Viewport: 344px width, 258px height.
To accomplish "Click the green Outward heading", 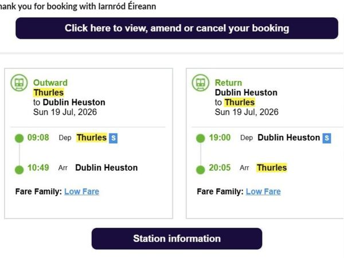I will 50,83.
